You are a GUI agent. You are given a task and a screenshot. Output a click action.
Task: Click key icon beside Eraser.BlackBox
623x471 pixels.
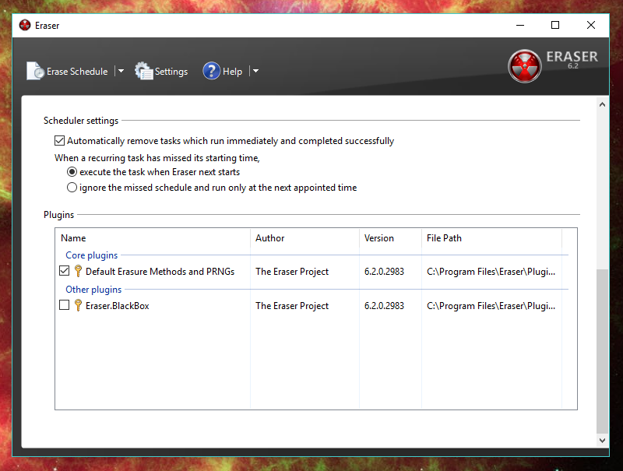[78, 305]
